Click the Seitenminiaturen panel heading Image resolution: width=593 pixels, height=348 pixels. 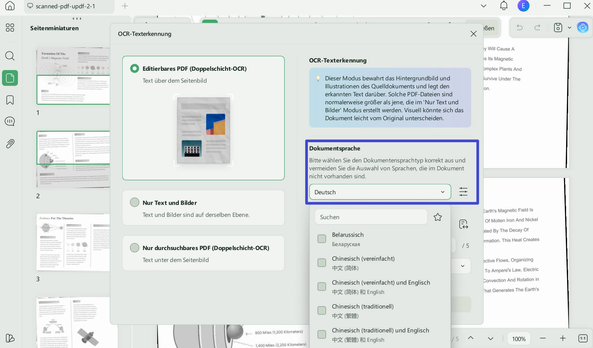[55, 28]
